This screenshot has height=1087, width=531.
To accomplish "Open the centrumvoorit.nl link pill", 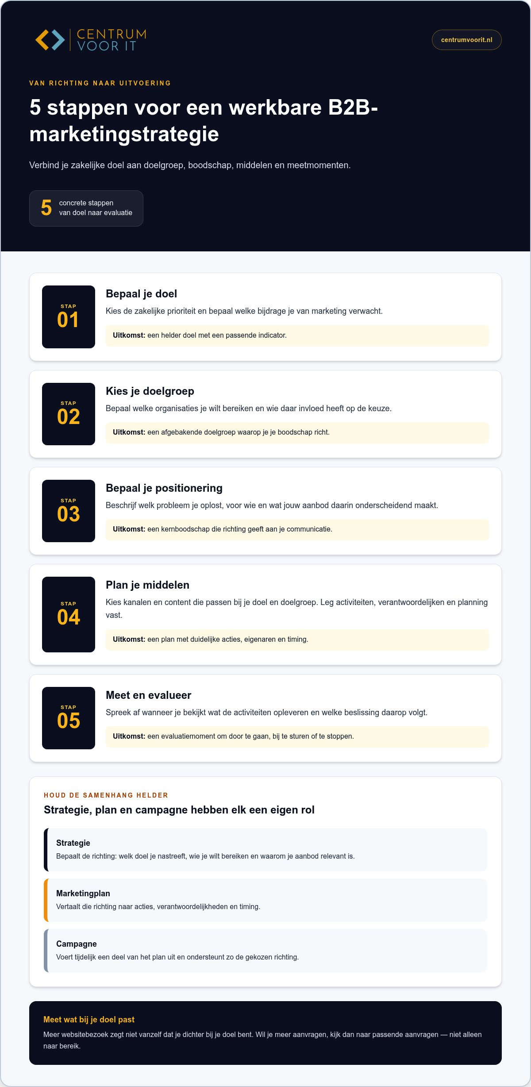I will (x=466, y=40).
